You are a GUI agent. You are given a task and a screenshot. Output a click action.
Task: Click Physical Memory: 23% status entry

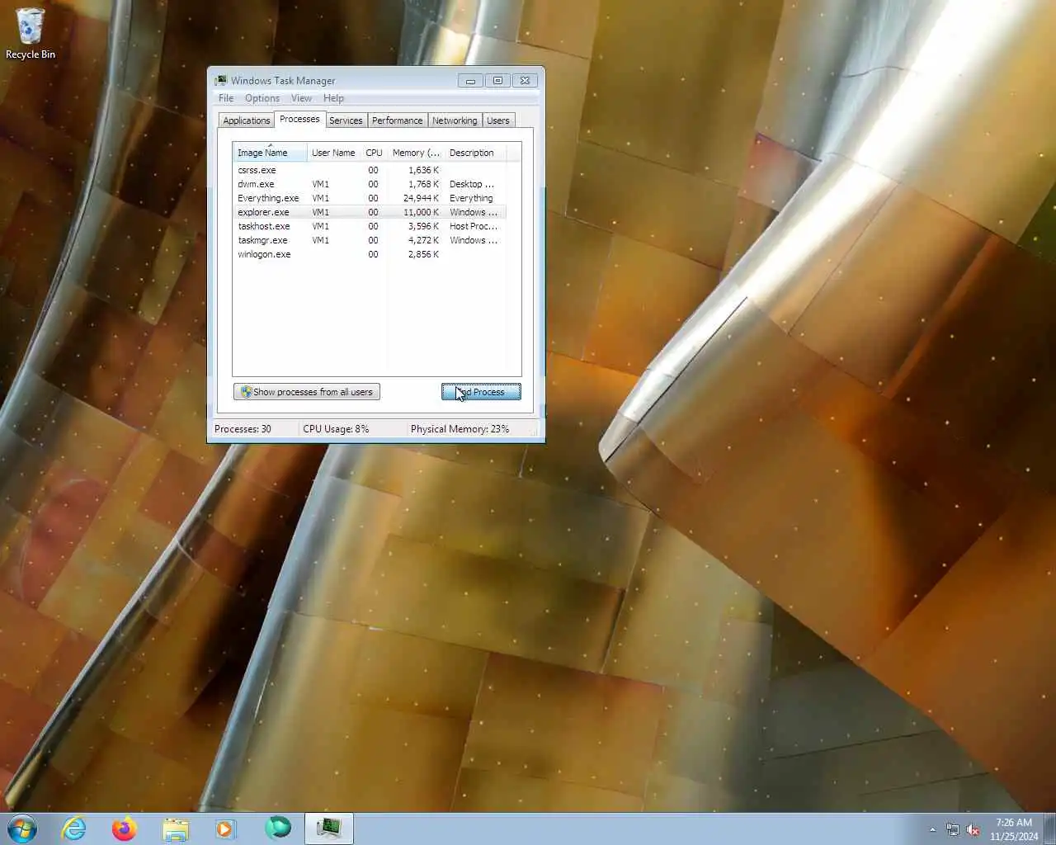tap(460, 429)
